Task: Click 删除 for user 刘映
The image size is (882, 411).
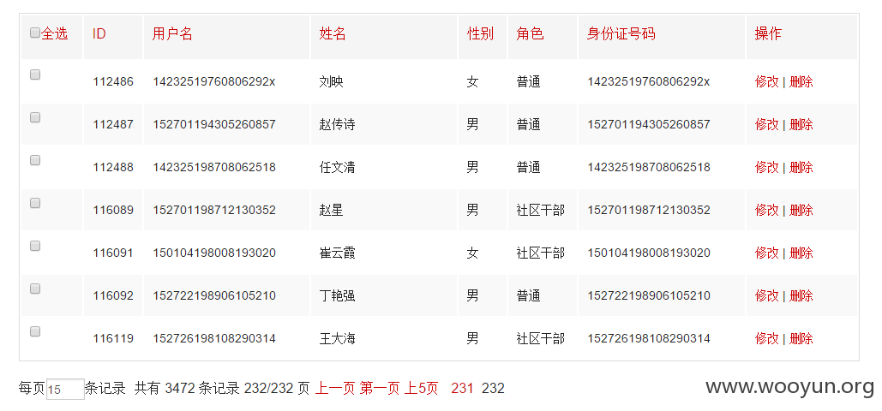Action: pos(801,81)
